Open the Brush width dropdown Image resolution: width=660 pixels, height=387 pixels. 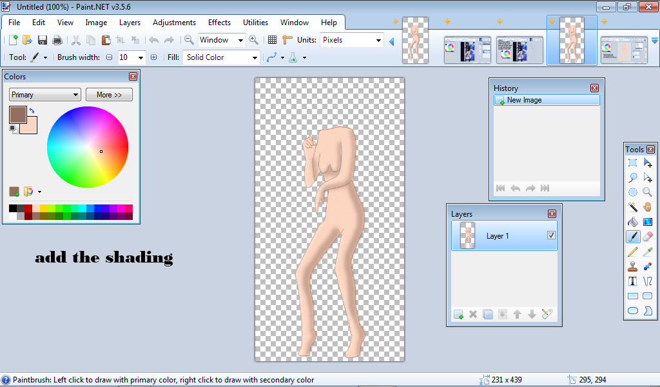tap(141, 57)
